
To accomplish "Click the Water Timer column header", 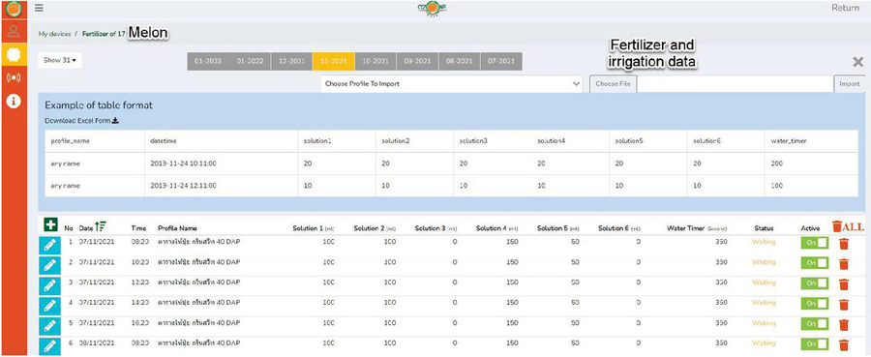I will [x=697, y=228].
